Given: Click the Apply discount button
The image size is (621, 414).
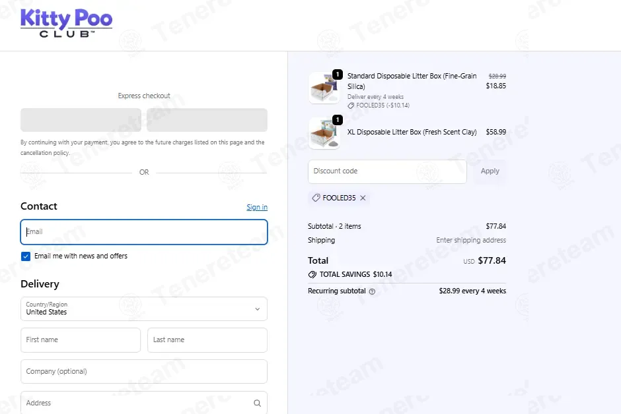Looking at the screenshot, I should point(490,171).
